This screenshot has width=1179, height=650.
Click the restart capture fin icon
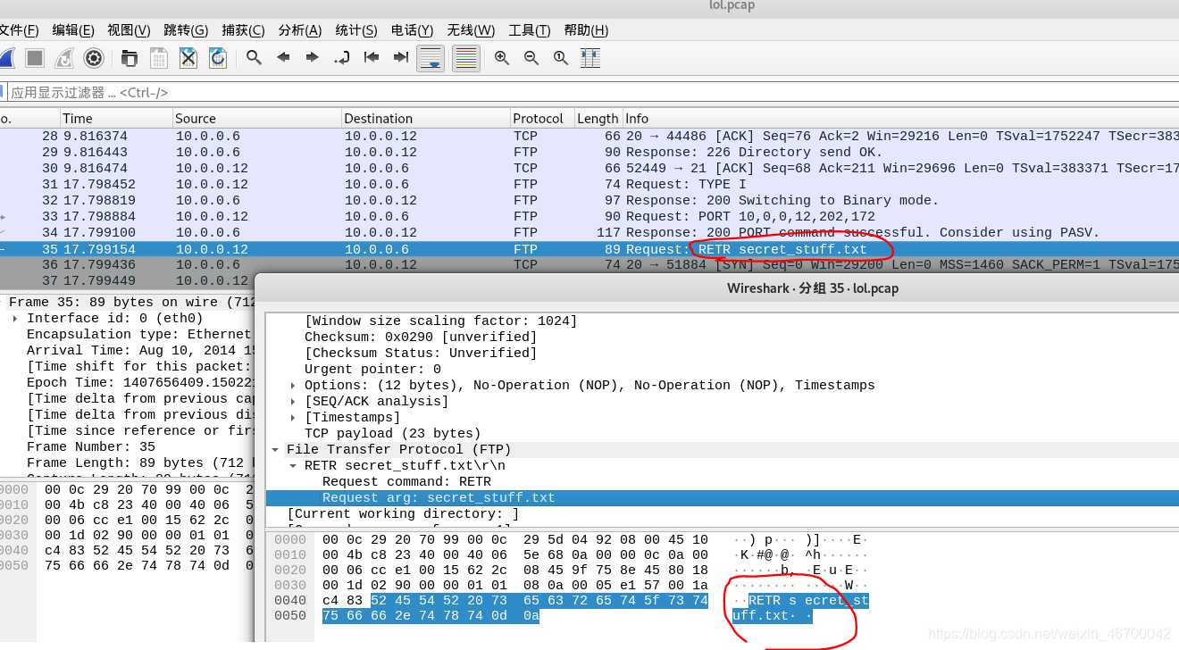64,58
